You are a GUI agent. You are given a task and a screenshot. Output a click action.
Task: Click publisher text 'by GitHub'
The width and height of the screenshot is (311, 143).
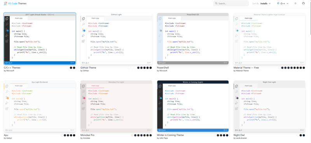point(84,71)
